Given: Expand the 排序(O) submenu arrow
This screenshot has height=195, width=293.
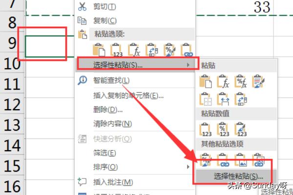Looking at the screenshot, I should point(188,167).
